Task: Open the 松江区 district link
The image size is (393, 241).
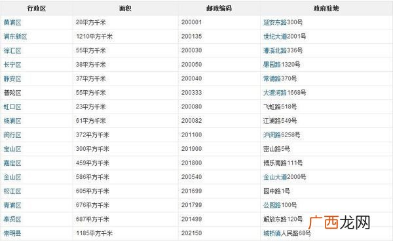Action: (12, 191)
